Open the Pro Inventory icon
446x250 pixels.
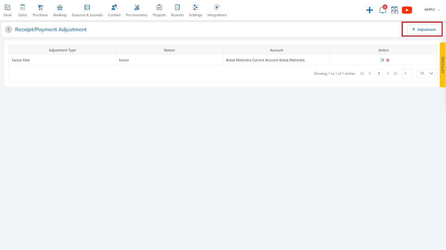pyautogui.click(x=137, y=7)
